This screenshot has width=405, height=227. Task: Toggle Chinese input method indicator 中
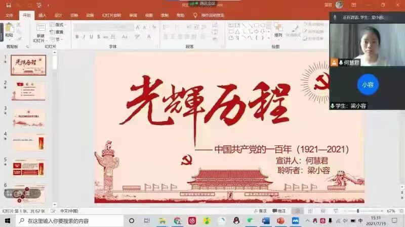(x=360, y=221)
